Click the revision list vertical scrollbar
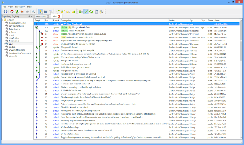 (241, 79)
